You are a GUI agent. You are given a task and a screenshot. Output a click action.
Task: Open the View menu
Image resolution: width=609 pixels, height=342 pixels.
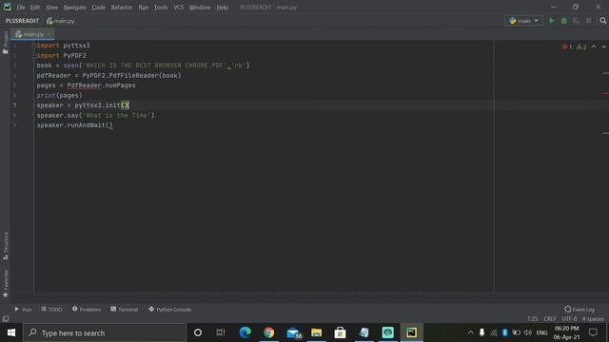[51, 8]
